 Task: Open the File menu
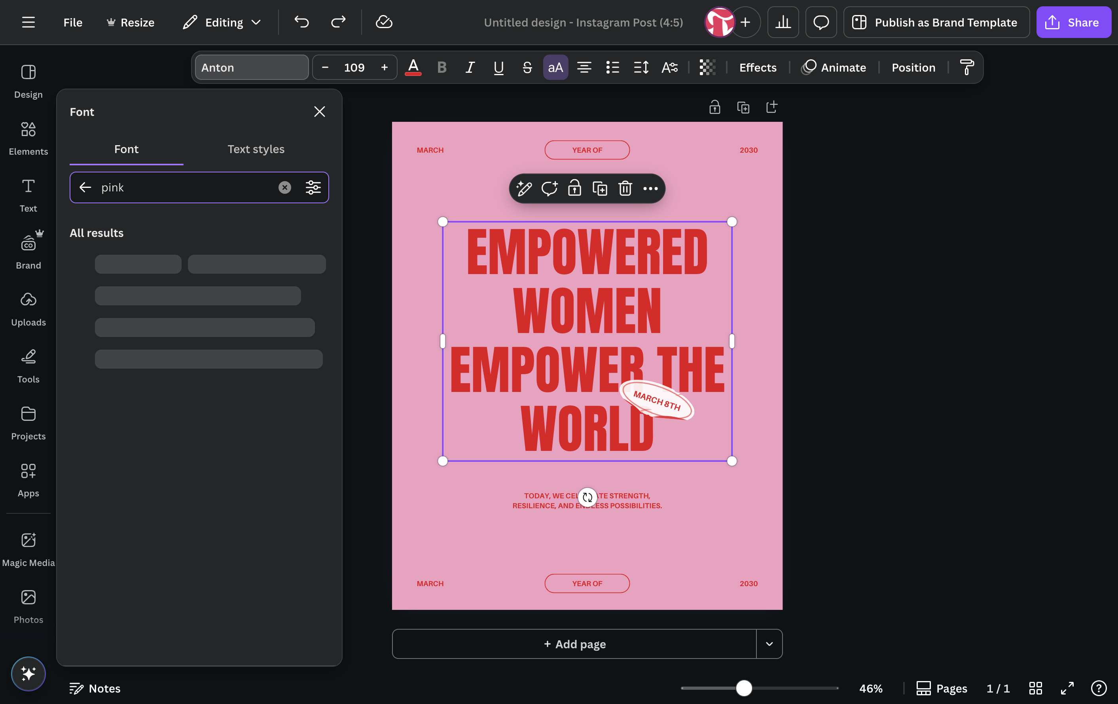[x=73, y=22]
